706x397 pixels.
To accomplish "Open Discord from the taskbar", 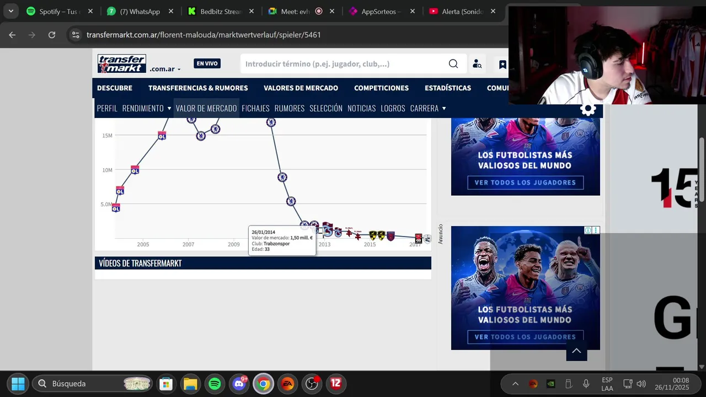I will coord(239,383).
